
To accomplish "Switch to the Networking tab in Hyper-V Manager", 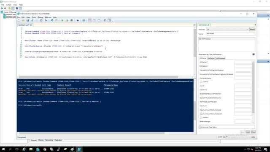I will (49, 140).
